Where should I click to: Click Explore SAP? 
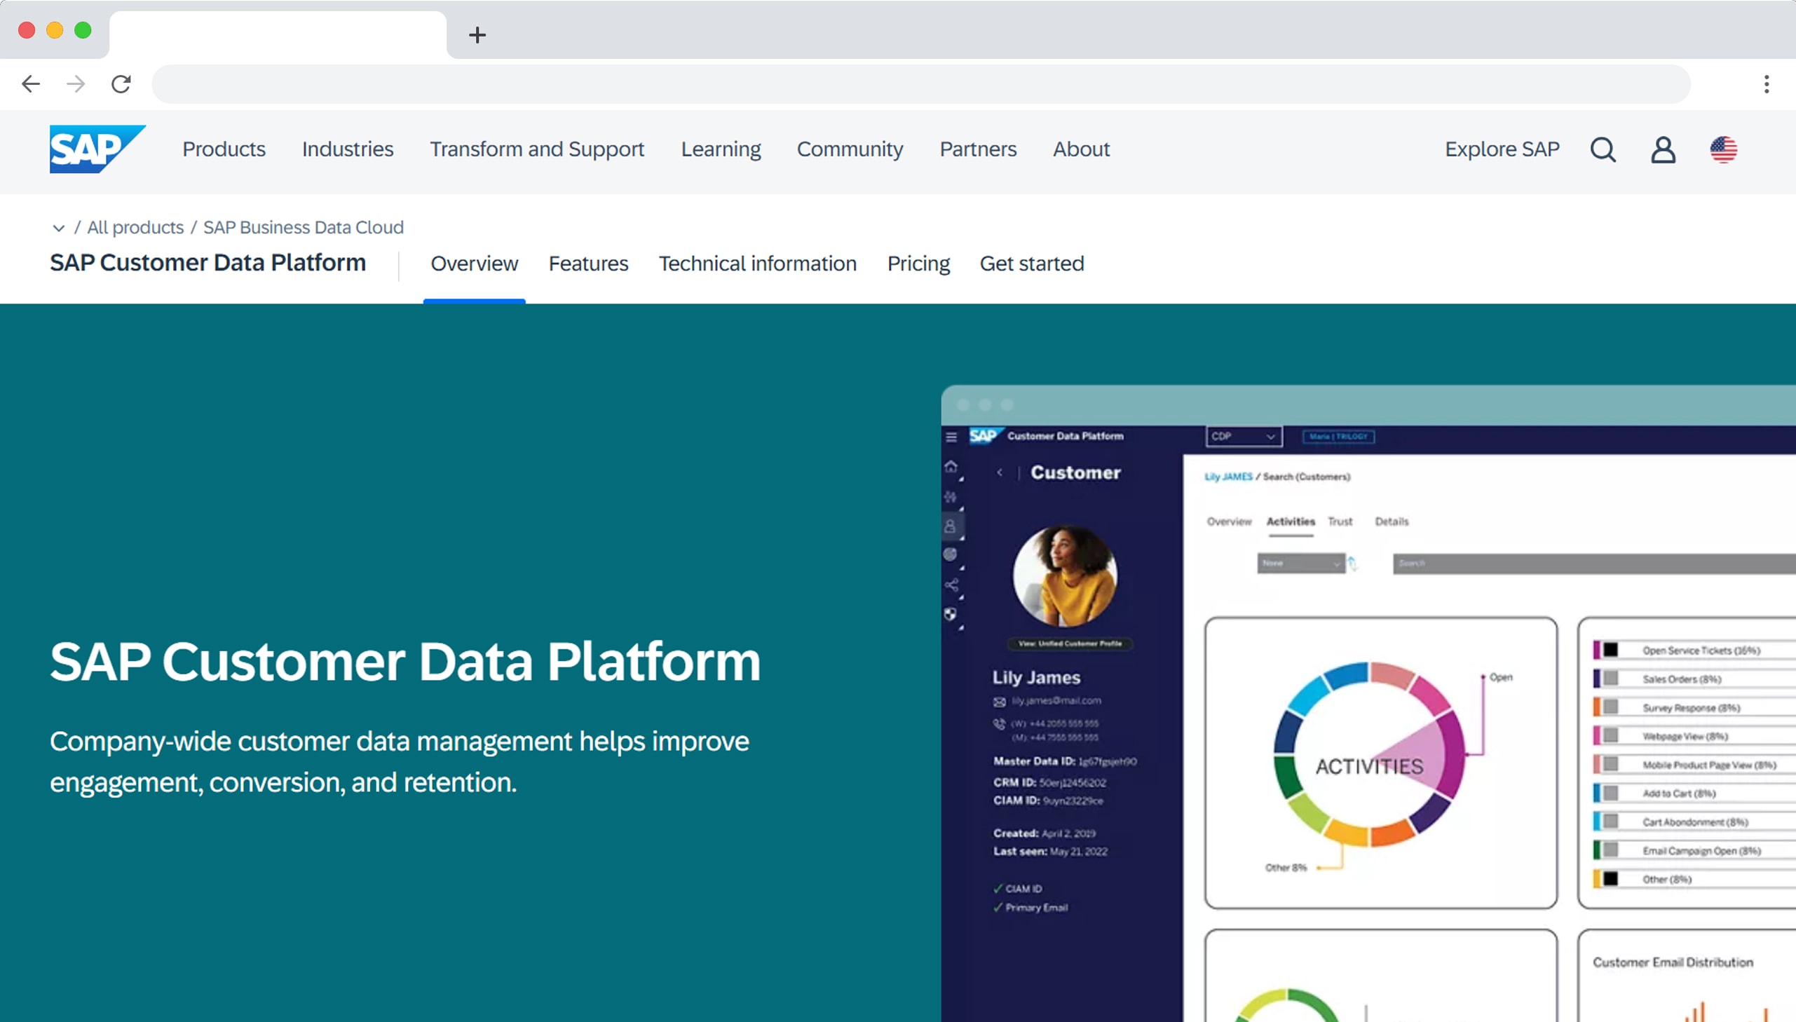(x=1502, y=149)
